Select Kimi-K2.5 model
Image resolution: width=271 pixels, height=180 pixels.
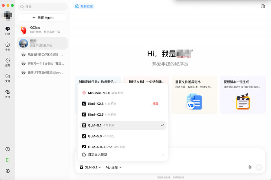tap(123, 115)
